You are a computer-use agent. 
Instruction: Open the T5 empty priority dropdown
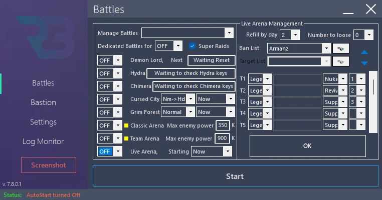coord(357,125)
